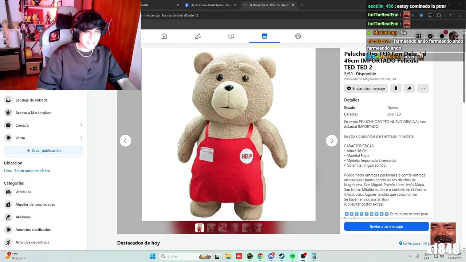Click Enviar otro mensaje button near price

366,88
